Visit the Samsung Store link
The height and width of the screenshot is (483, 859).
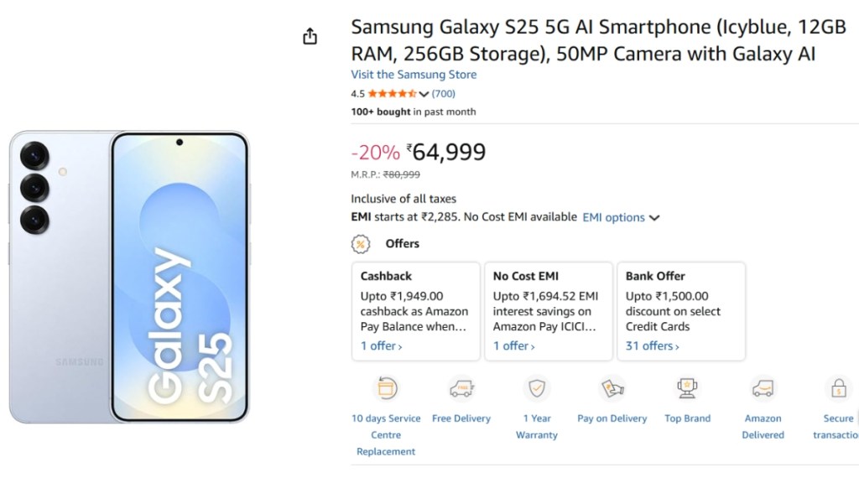tap(414, 75)
